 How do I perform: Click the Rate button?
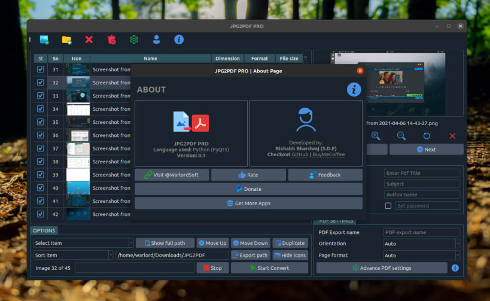point(248,175)
